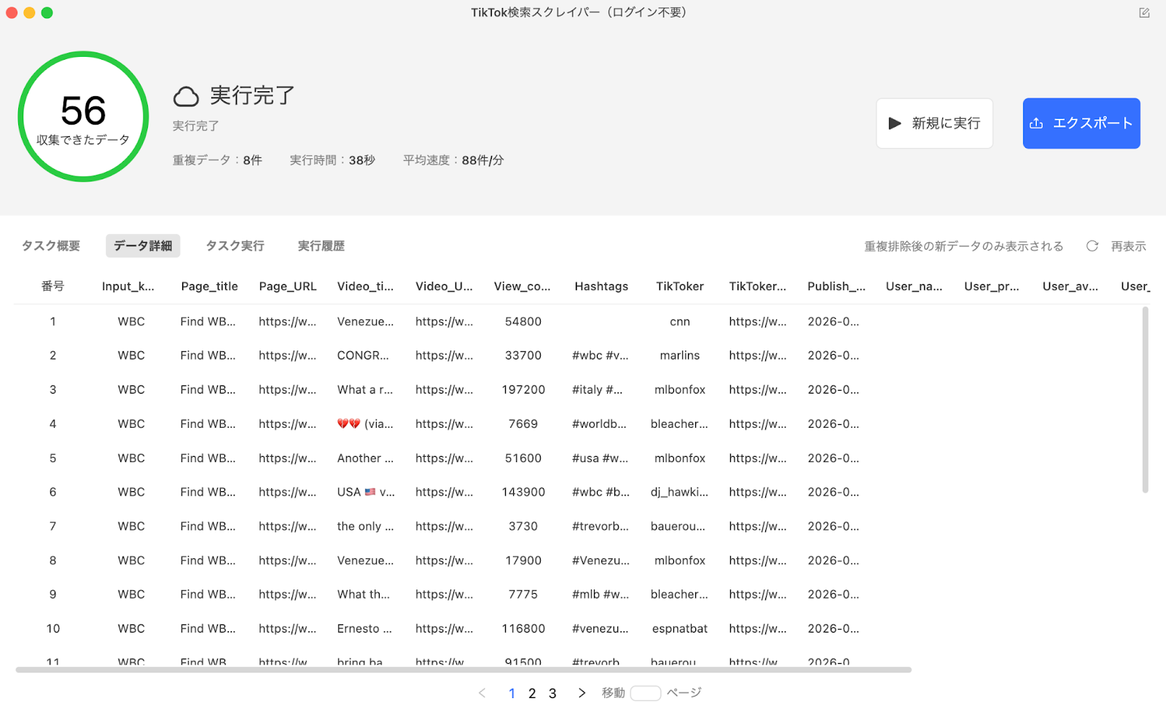Click the refresh icon beside 再表示
The width and height of the screenshot is (1166, 709).
(x=1092, y=246)
